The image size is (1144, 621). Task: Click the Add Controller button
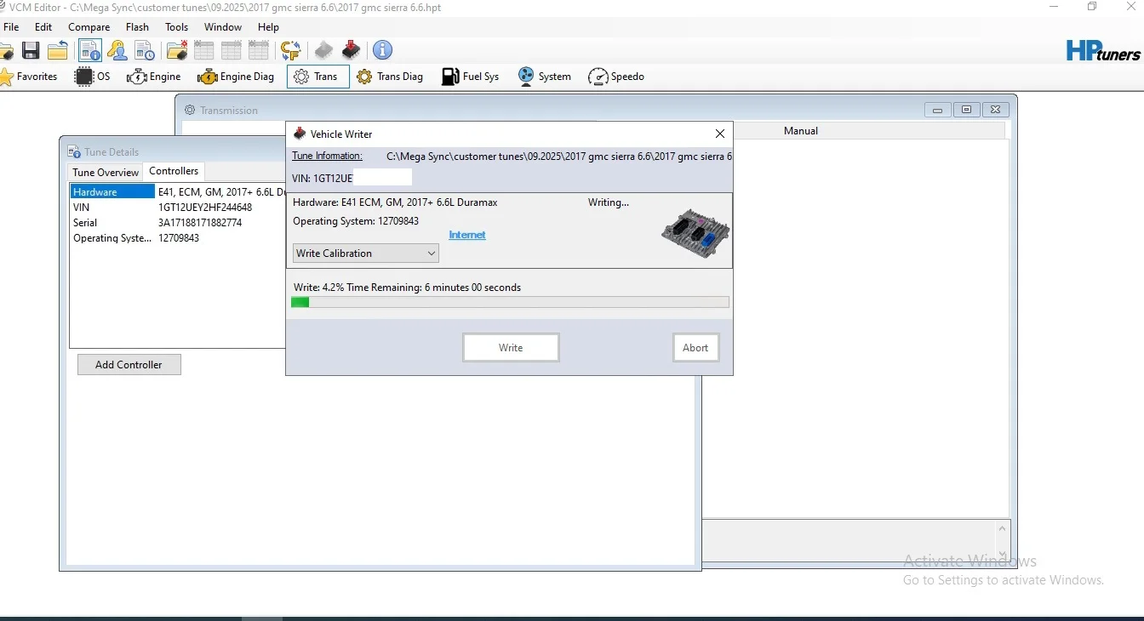[129, 365]
